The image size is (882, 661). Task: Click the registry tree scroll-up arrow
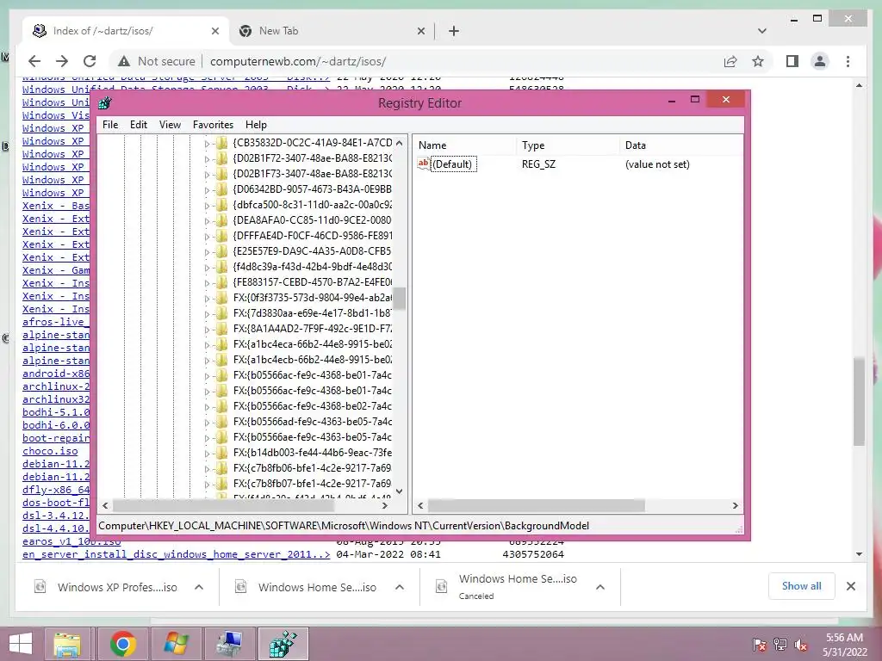click(x=400, y=143)
